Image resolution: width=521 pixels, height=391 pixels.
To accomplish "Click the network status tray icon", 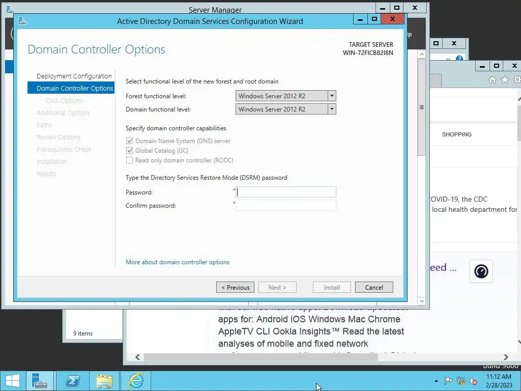I will point(461,381).
